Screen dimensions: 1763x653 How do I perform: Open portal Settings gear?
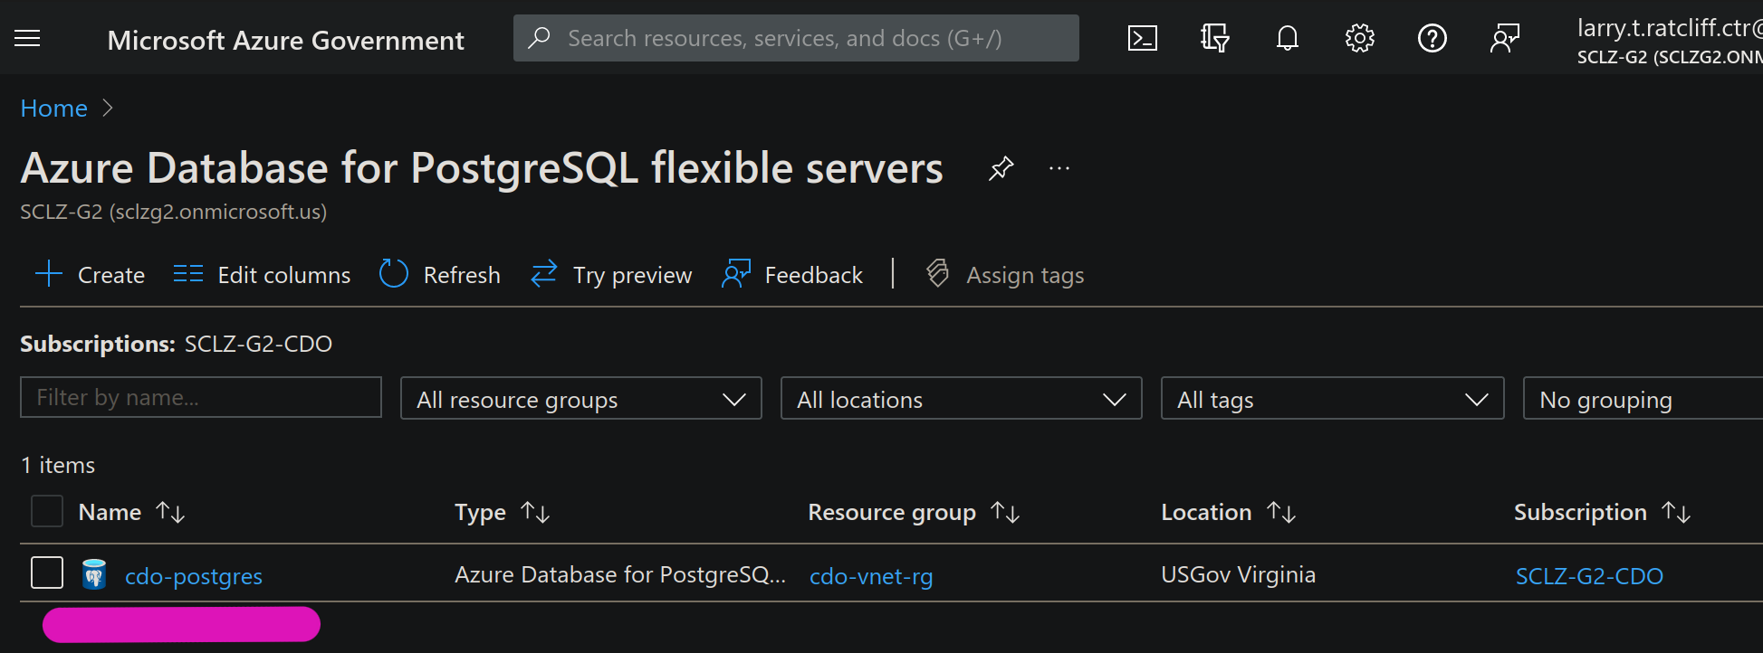1360,38
